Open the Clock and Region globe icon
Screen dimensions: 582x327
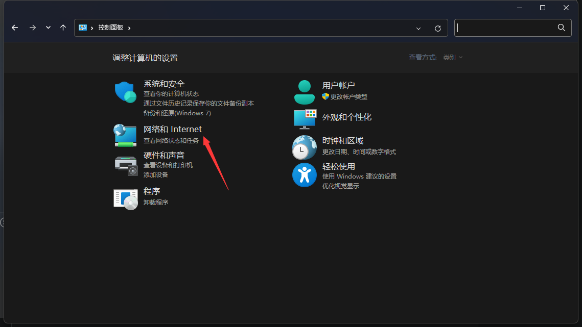(305, 147)
